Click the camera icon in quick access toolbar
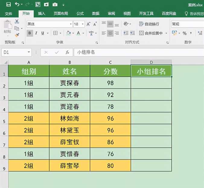 pyautogui.click(x=55, y=5)
